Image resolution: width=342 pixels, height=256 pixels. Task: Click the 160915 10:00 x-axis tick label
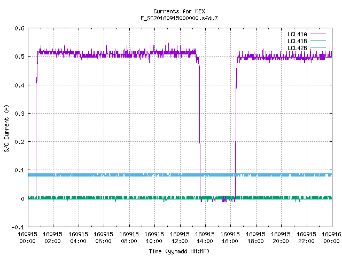(x=154, y=238)
